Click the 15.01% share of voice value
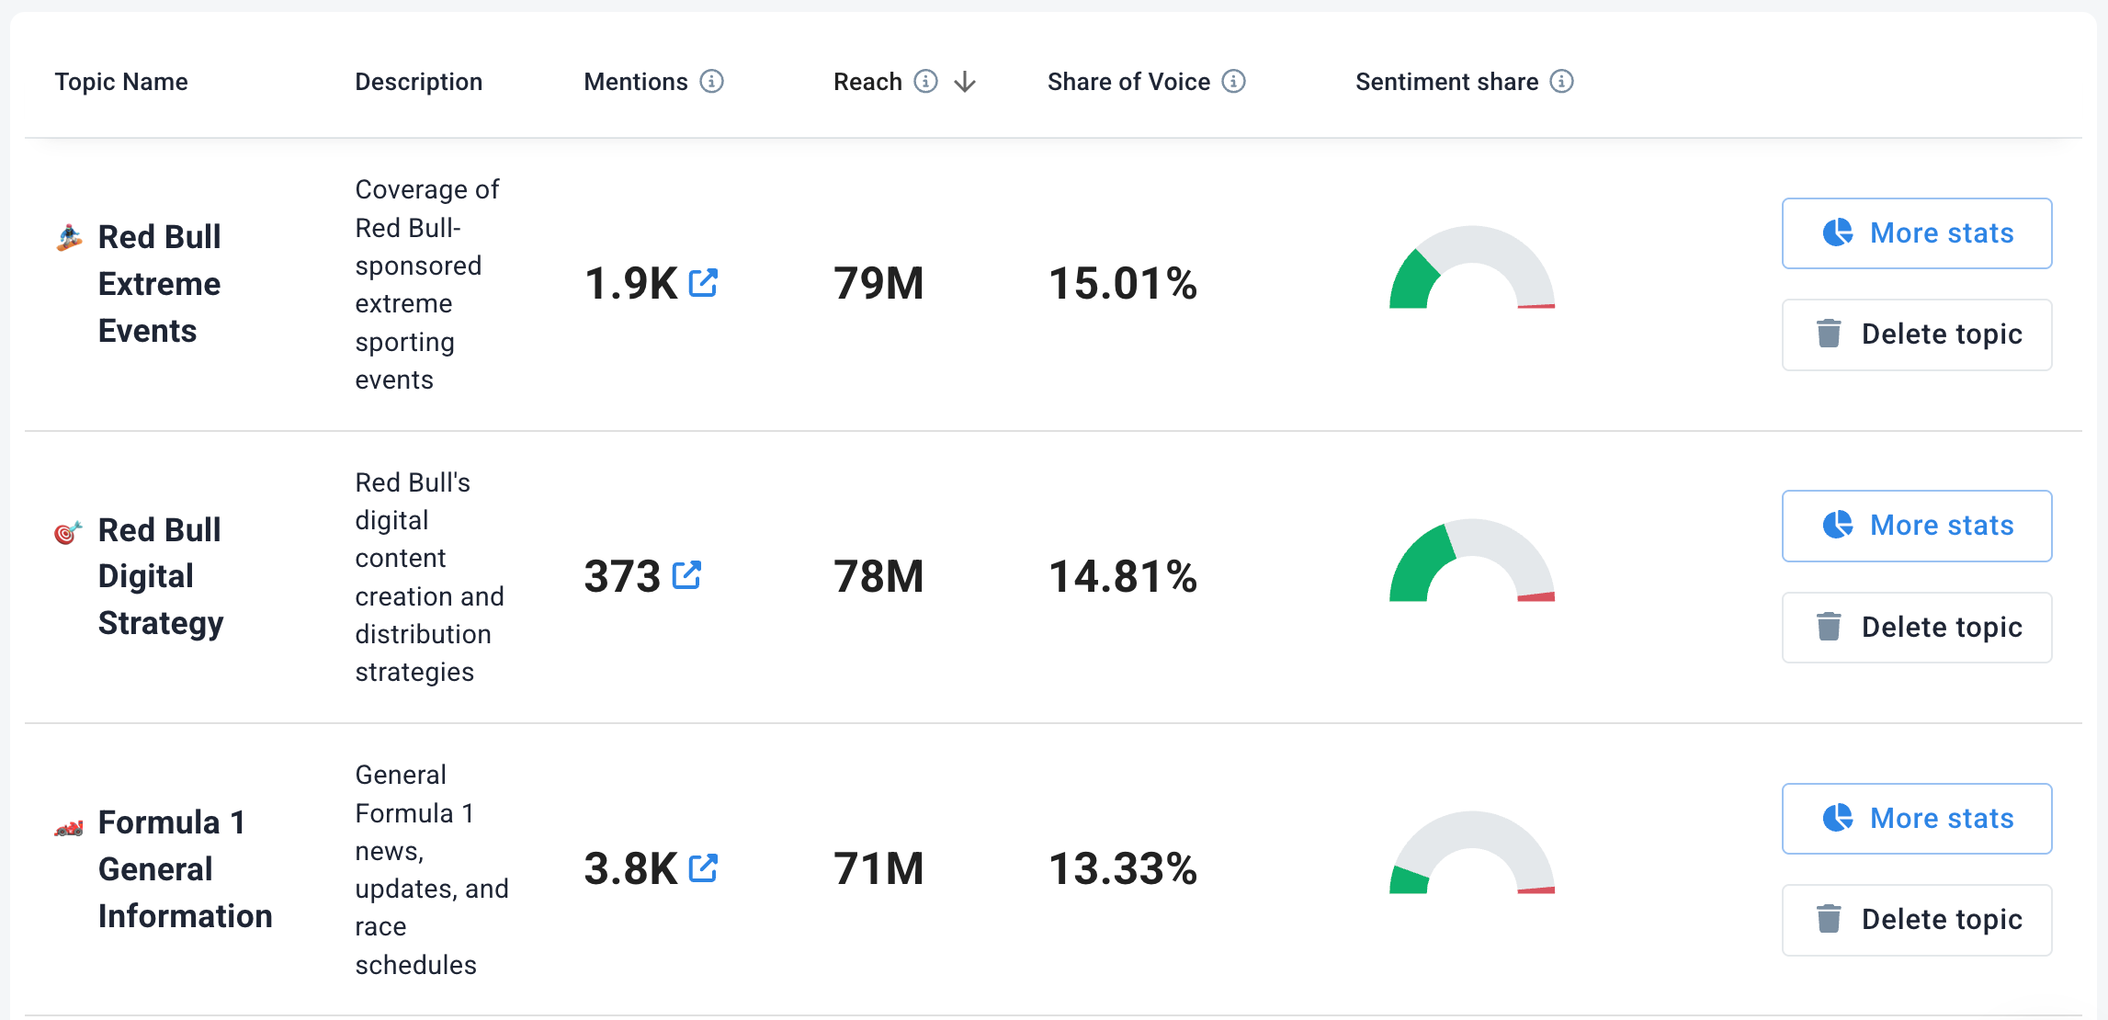 coord(1123,283)
